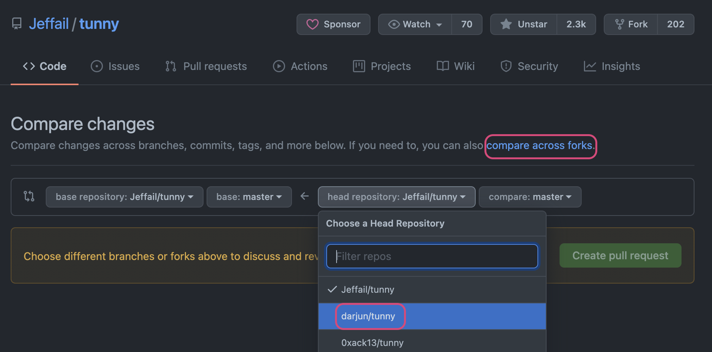
Task: Go to the Actions tab
Action: pos(300,66)
